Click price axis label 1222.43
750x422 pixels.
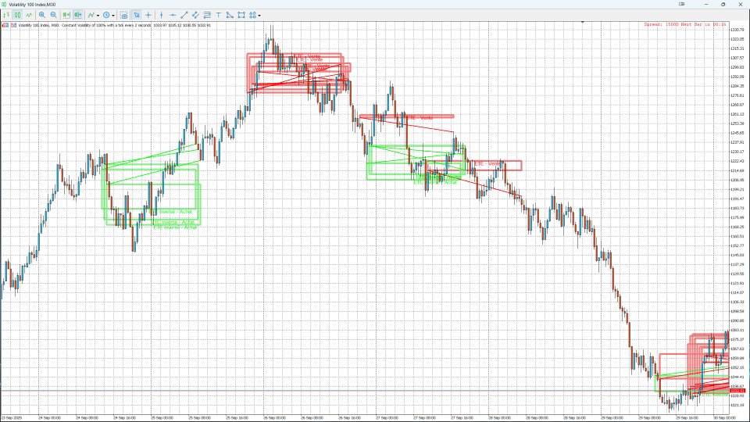737,161
